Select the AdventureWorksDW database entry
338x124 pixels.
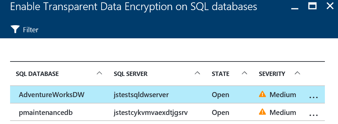point(51,94)
